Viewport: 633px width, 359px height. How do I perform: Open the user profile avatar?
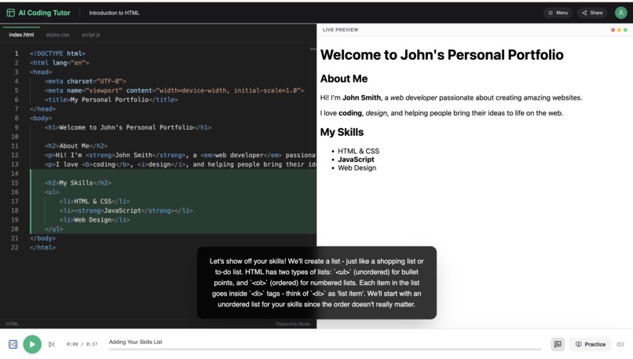(x=621, y=13)
